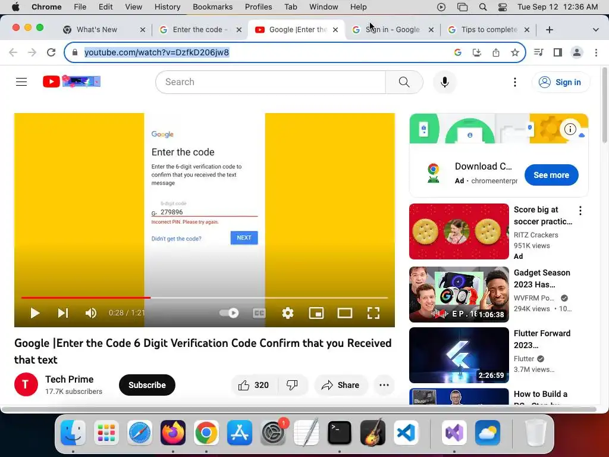Image resolution: width=609 pixels, height=457 pixels.
Task: Play the video
Action: (x=35, y=313)
